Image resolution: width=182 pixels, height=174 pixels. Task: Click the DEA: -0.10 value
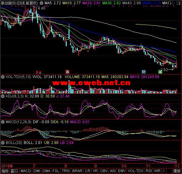point(60,122)
